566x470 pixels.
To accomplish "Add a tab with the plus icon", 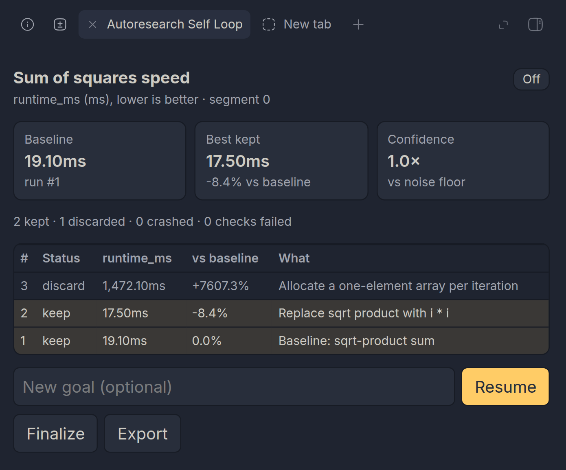I will [358, 24].
